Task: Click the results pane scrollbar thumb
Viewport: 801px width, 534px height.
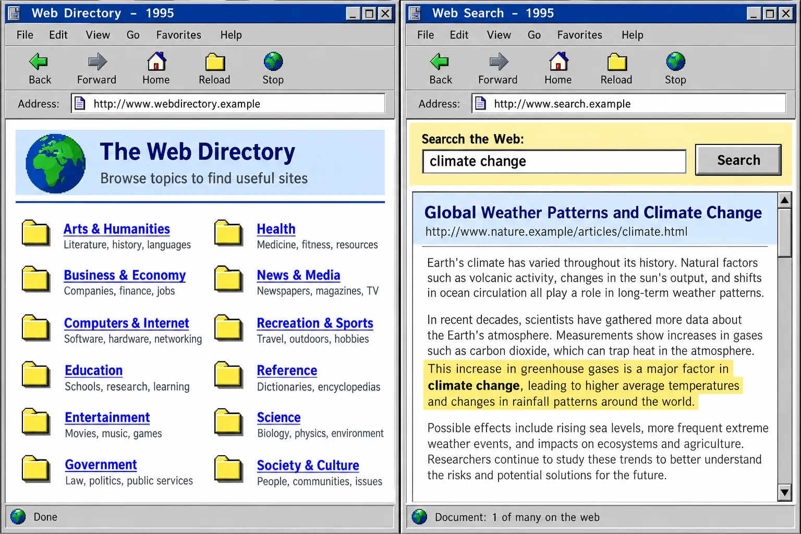Action: 785,233
